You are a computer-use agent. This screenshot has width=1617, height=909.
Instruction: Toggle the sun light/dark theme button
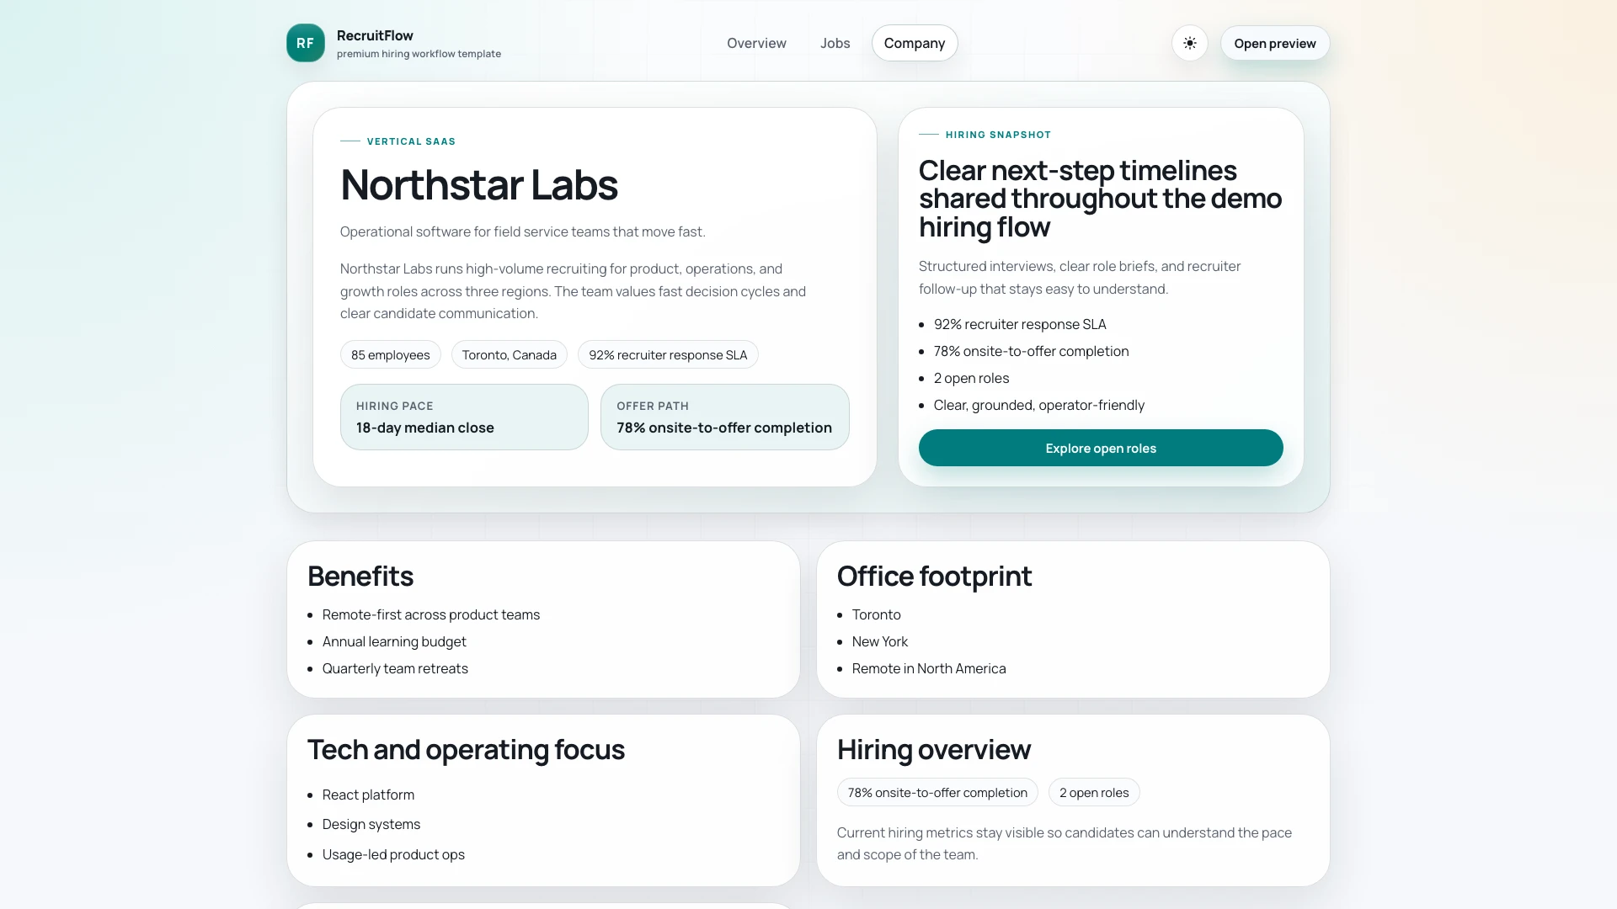[1189, 43]
